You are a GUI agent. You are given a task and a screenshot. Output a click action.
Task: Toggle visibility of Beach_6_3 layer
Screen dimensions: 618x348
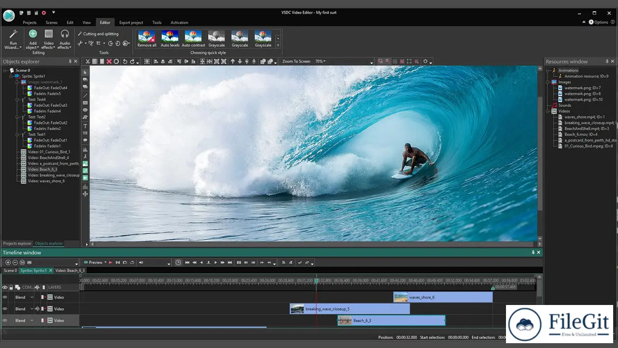tap(5, 320)
